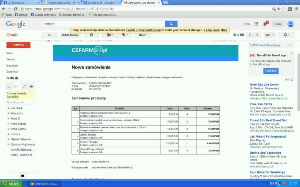Open chat with Anna Sobota

18,124
